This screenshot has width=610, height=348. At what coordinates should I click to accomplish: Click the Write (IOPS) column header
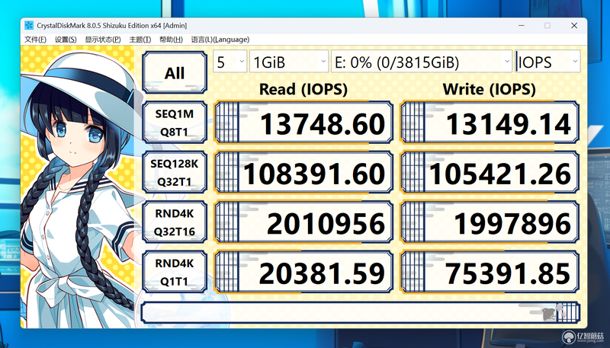pos(489,89)
